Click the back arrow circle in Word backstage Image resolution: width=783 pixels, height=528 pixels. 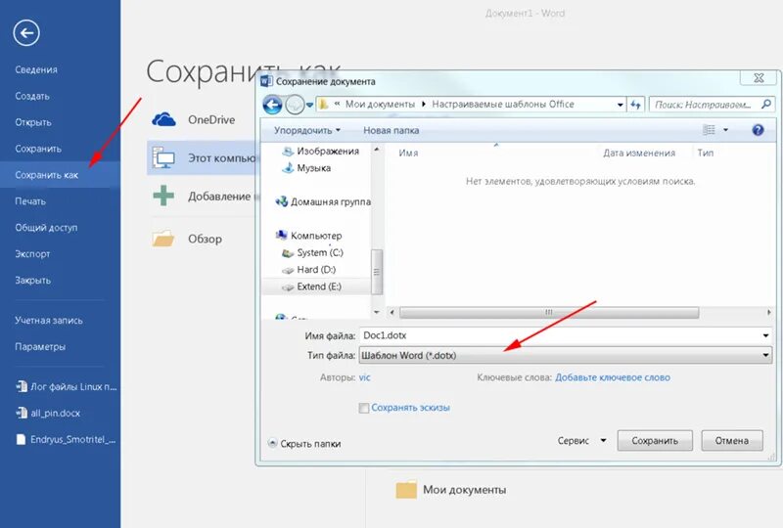(26, 33)
